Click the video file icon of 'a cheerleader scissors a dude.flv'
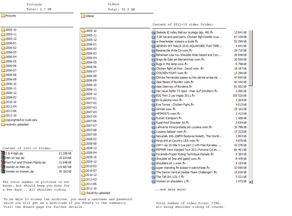 tap(153, 41)
